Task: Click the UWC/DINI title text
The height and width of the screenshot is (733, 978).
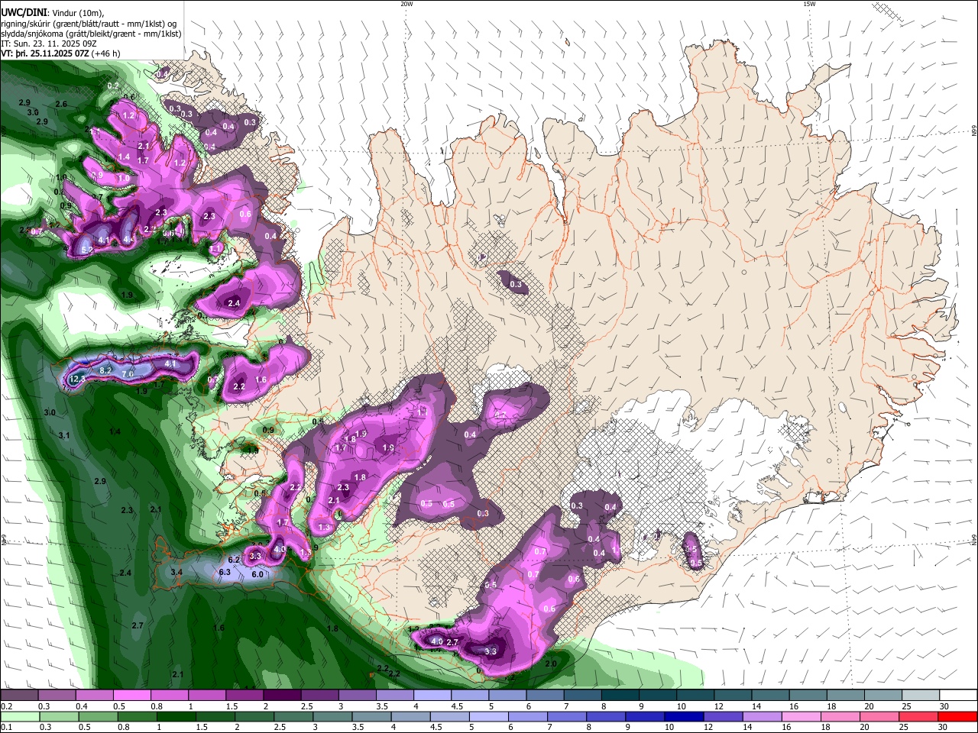Action: (24, 12)
